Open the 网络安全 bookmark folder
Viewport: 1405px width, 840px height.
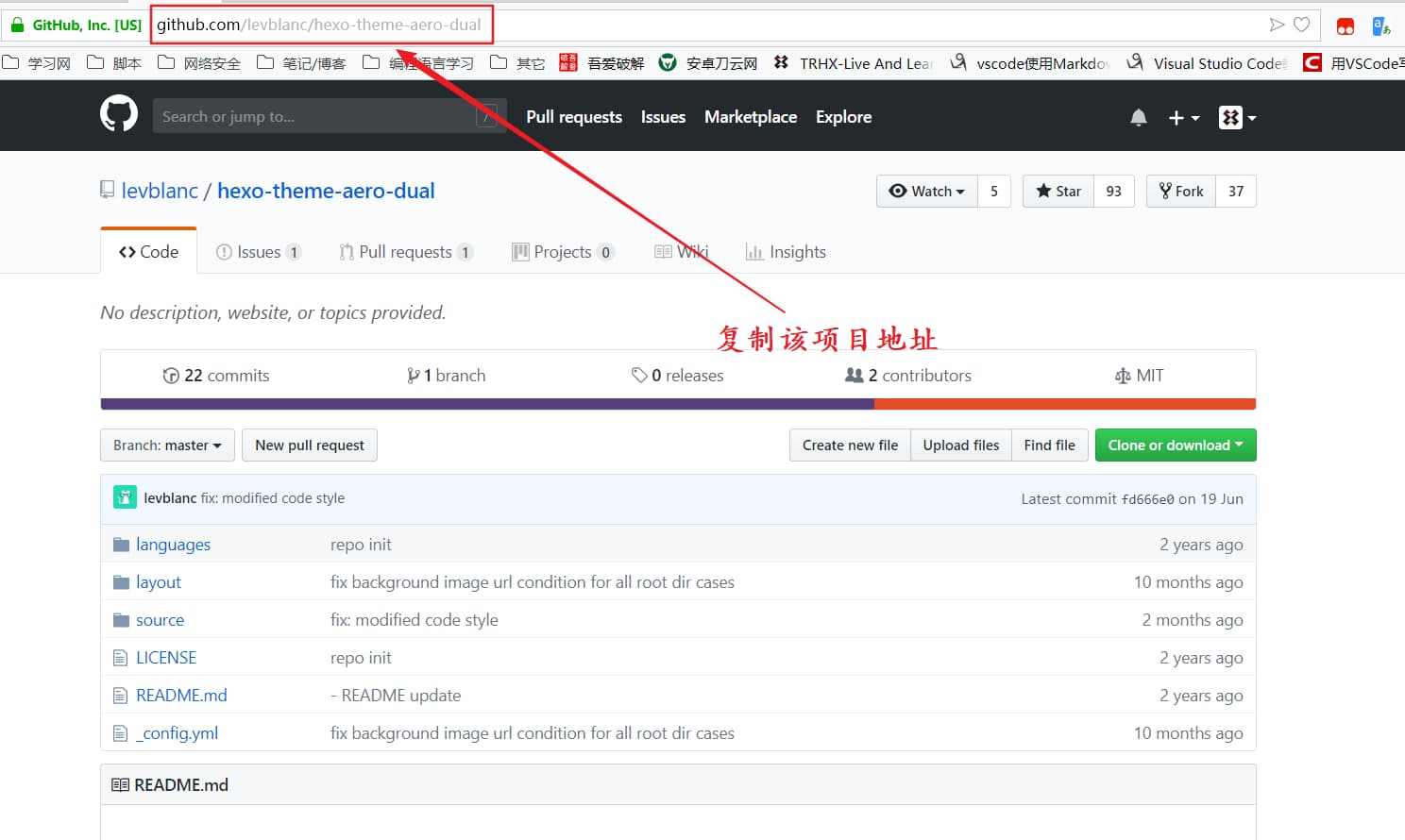click(x=199, y=63)
